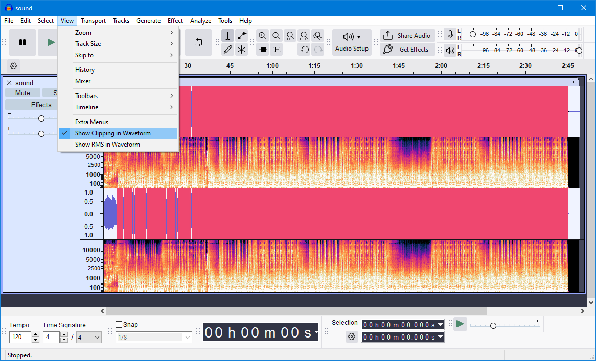Enable the Snap checkbox
Viewport: 596px width, 361px height.
tap(119, 325)
